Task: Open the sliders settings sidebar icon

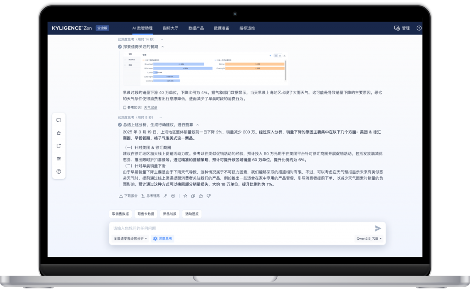Action: click(x=59, y=159)
